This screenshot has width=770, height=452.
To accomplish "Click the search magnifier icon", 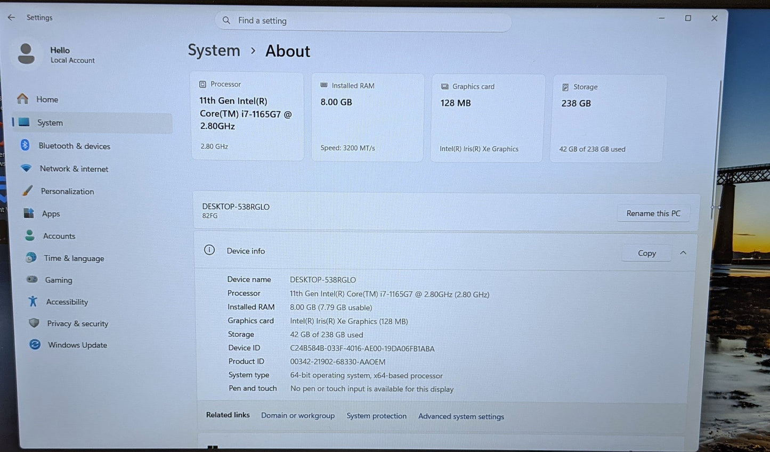I will pos(226,20).
